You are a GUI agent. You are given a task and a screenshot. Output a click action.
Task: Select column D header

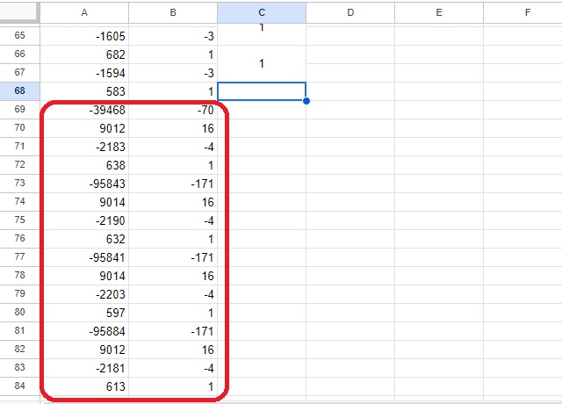[350, 12]
